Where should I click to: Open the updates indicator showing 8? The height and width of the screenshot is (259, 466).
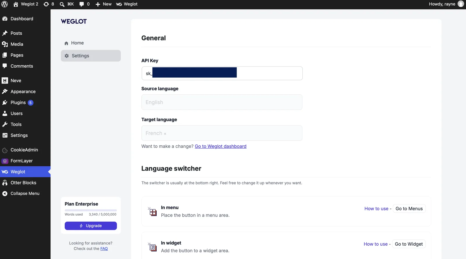tap(49, 4)
